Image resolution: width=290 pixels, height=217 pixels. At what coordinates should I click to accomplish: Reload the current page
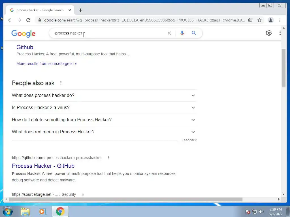click(28, 20)
